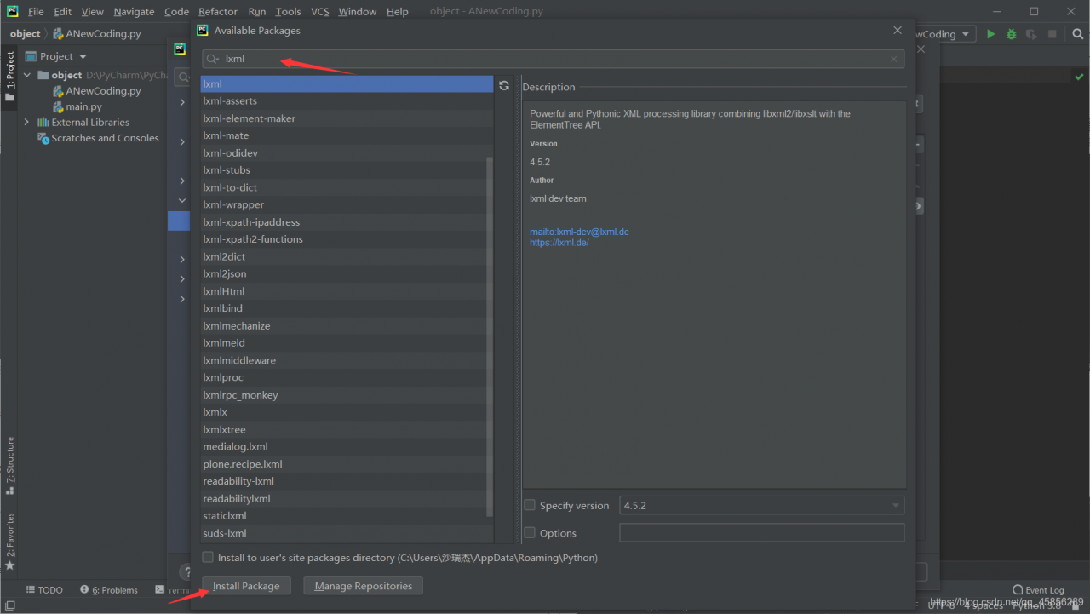Screen dimensions: 1090x614
Task: Select the lxmlrpc_monkey package
Action: coord(343,394)
